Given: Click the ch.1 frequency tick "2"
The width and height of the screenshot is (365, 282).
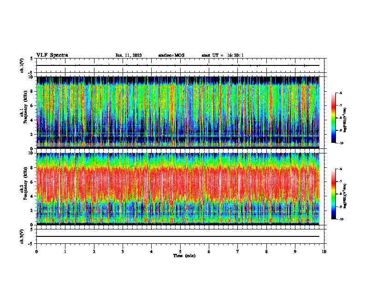Looking at the screenshot, I should coord(32,135).
